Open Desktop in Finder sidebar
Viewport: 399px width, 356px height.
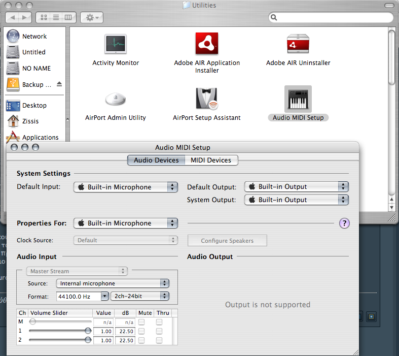26,106
